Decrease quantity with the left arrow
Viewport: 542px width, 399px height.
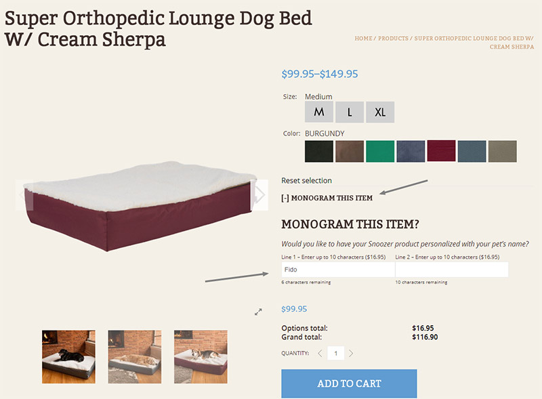pyautogui.click(x=320, y=353)
